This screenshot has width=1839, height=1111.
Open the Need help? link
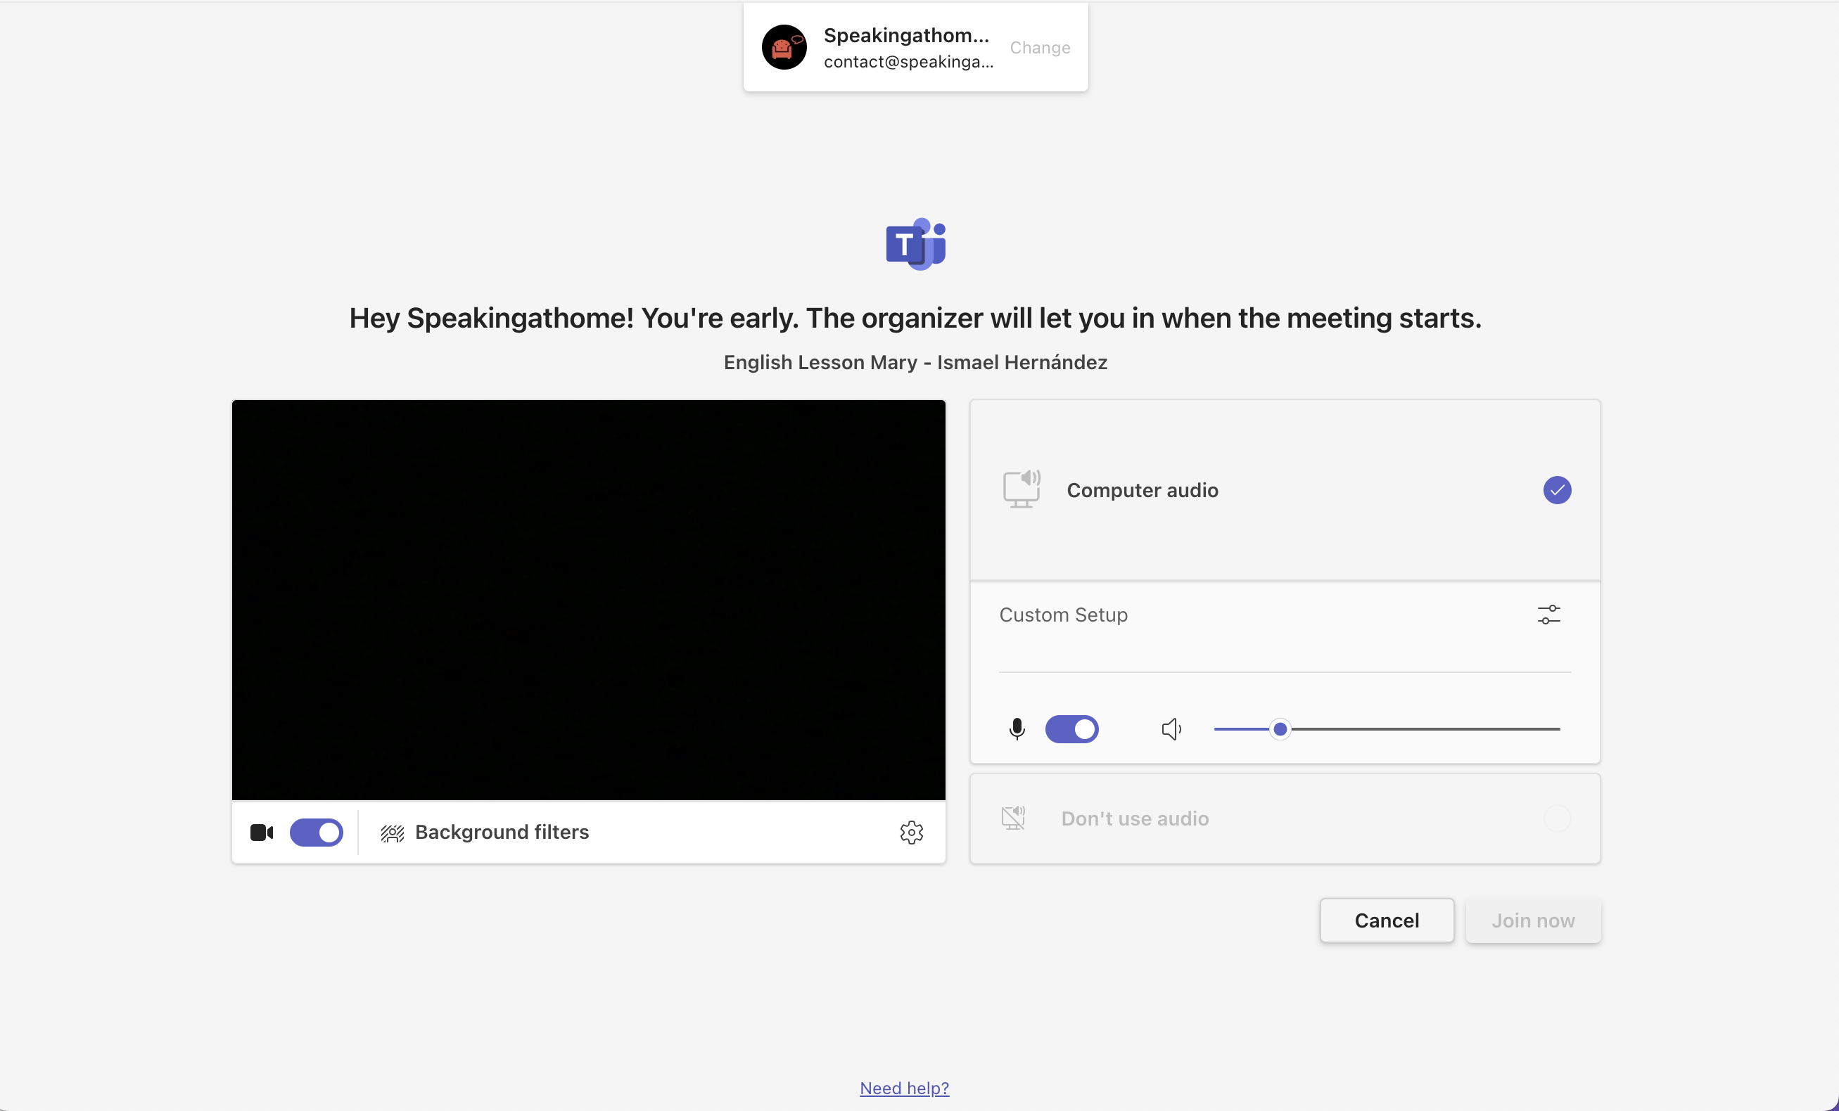(904, 1088)
